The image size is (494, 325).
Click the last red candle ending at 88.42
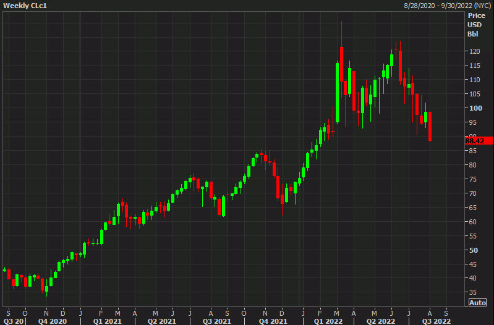(430, 126)
